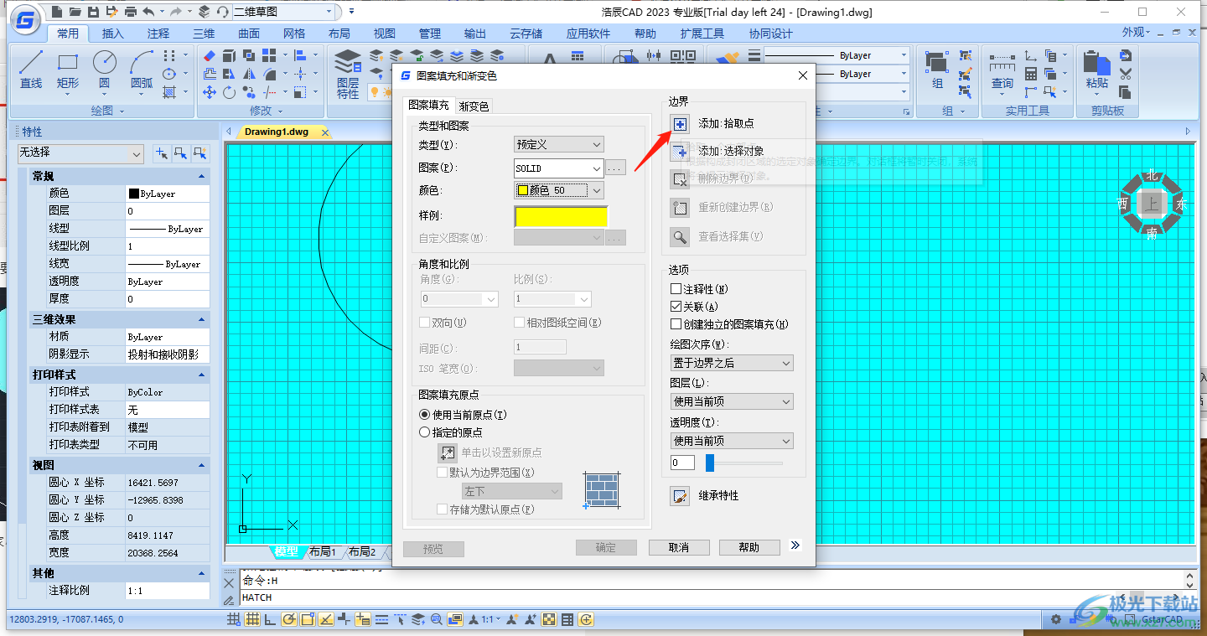Image resolution: width=1207 pixels, height=636 pixels.
Task: Click the hatch origin preview brick thumbnail
Action: [x=602, y=489]
